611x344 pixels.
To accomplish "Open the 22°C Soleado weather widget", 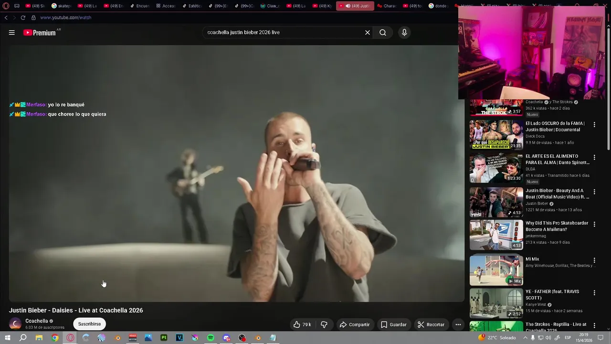I will (497, 338).
